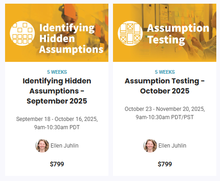Screen dimensions: 220x181
Task: Click the sticky-notes grid icon in left banner
Action: [23, 33]
